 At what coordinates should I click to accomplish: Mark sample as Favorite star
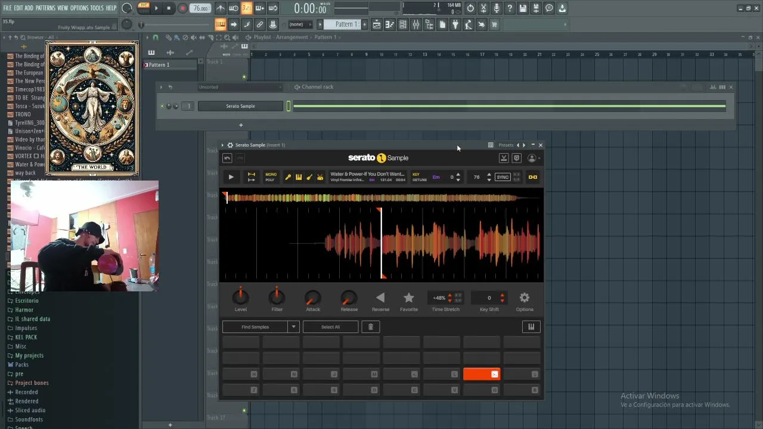(x=409, y=297)
